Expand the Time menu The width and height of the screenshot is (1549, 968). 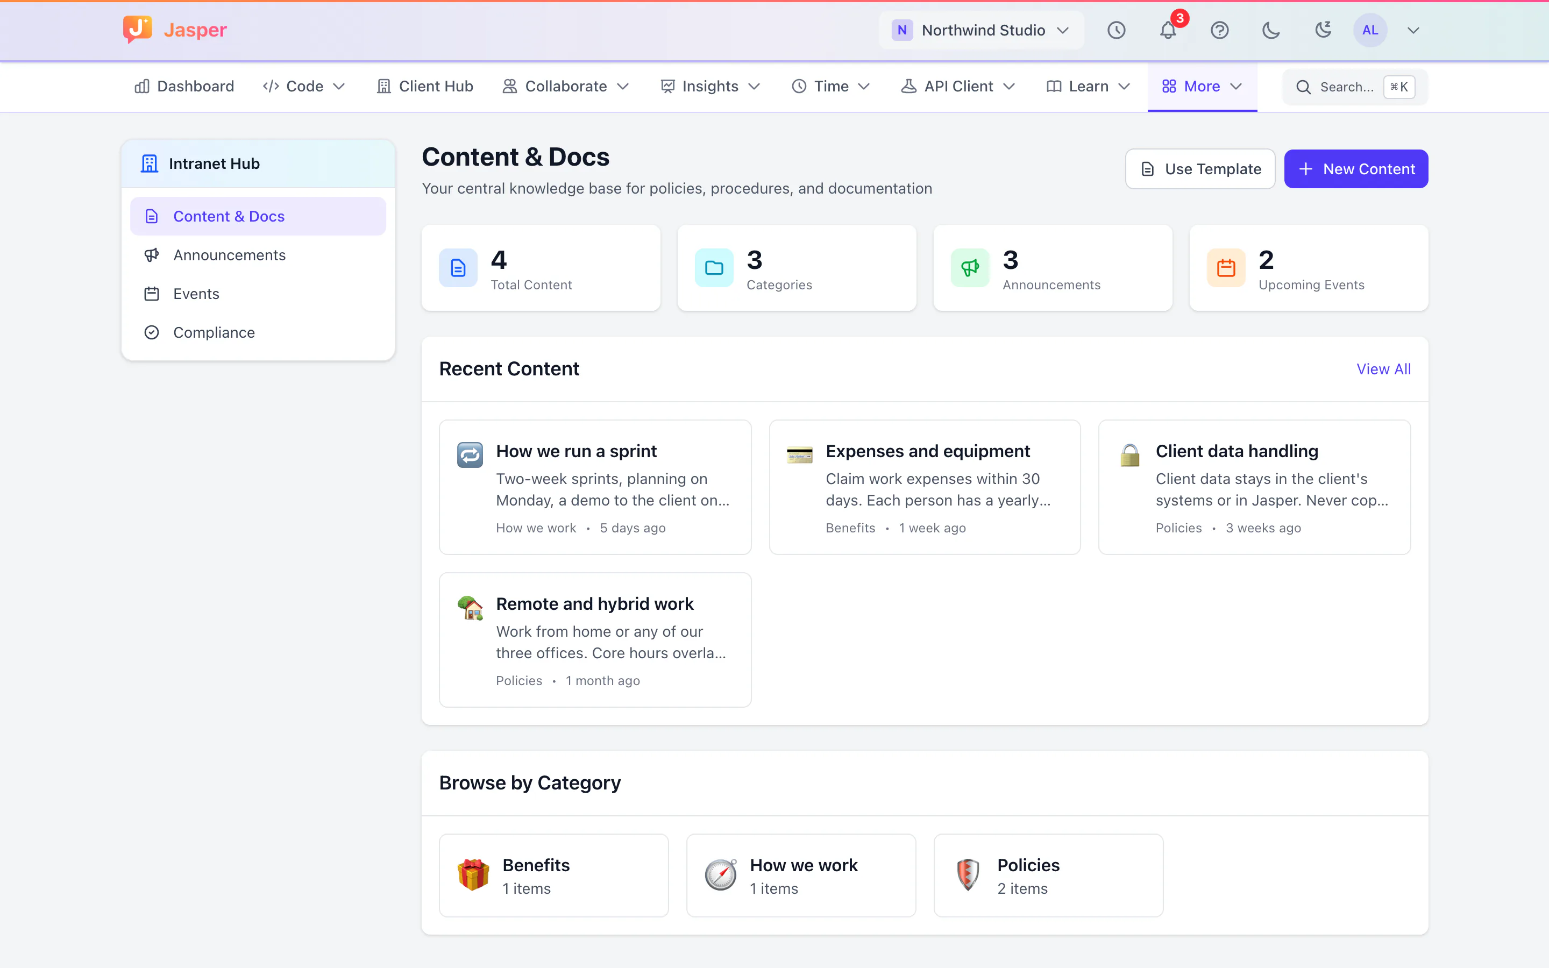[x=831, y=87]
